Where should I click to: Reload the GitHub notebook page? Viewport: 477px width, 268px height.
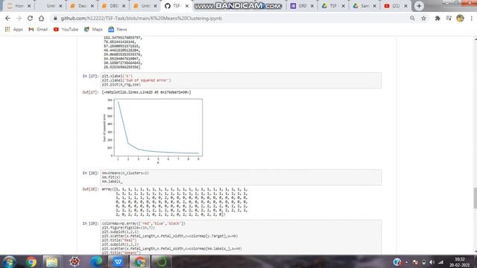[x=30, y=18]
